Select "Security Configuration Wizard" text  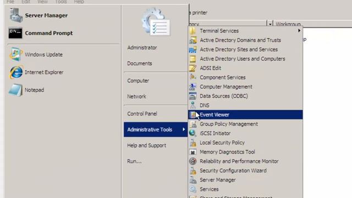233,170
